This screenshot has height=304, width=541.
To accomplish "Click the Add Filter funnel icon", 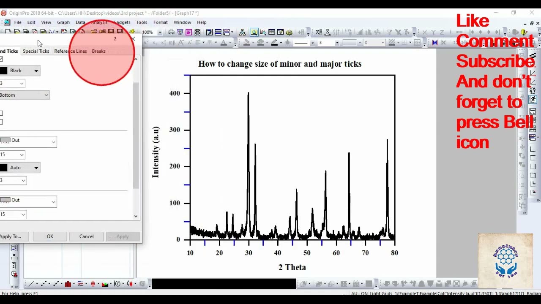I will click(x=389, y=32).
